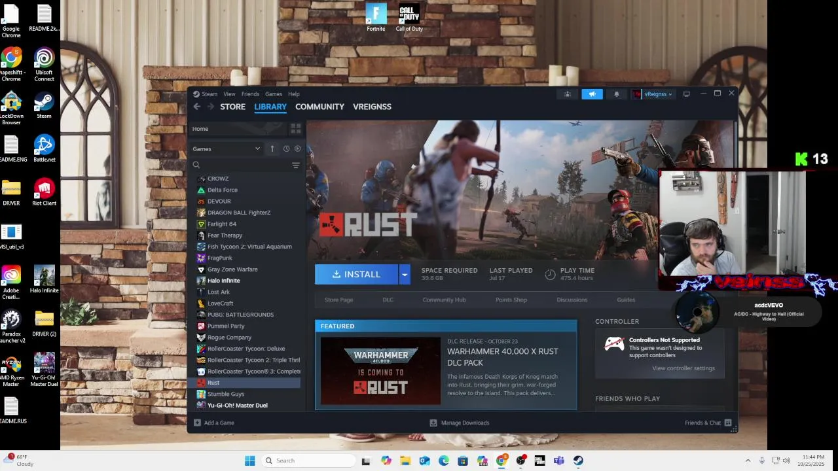Expand the Games filter dropdown

pos(227,148)
